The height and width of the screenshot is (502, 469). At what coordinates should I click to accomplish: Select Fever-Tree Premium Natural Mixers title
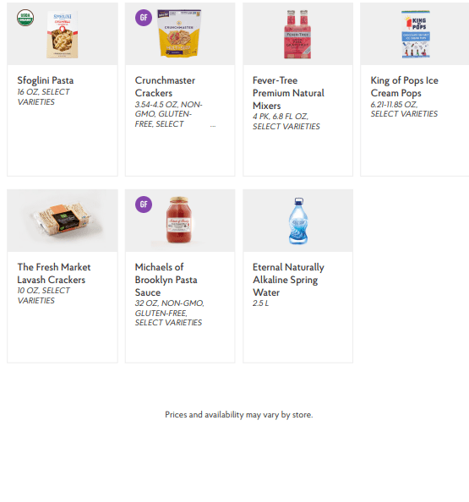point(288,93)
